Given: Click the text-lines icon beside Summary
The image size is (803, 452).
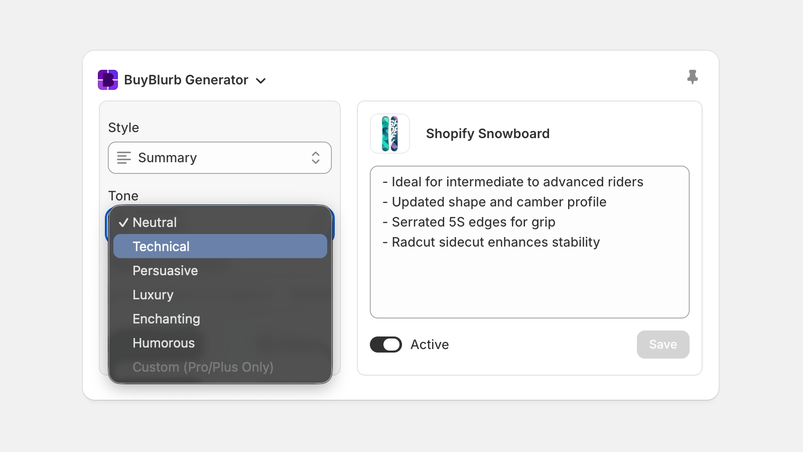Looking at the screenshot, I should click(123, 158).
